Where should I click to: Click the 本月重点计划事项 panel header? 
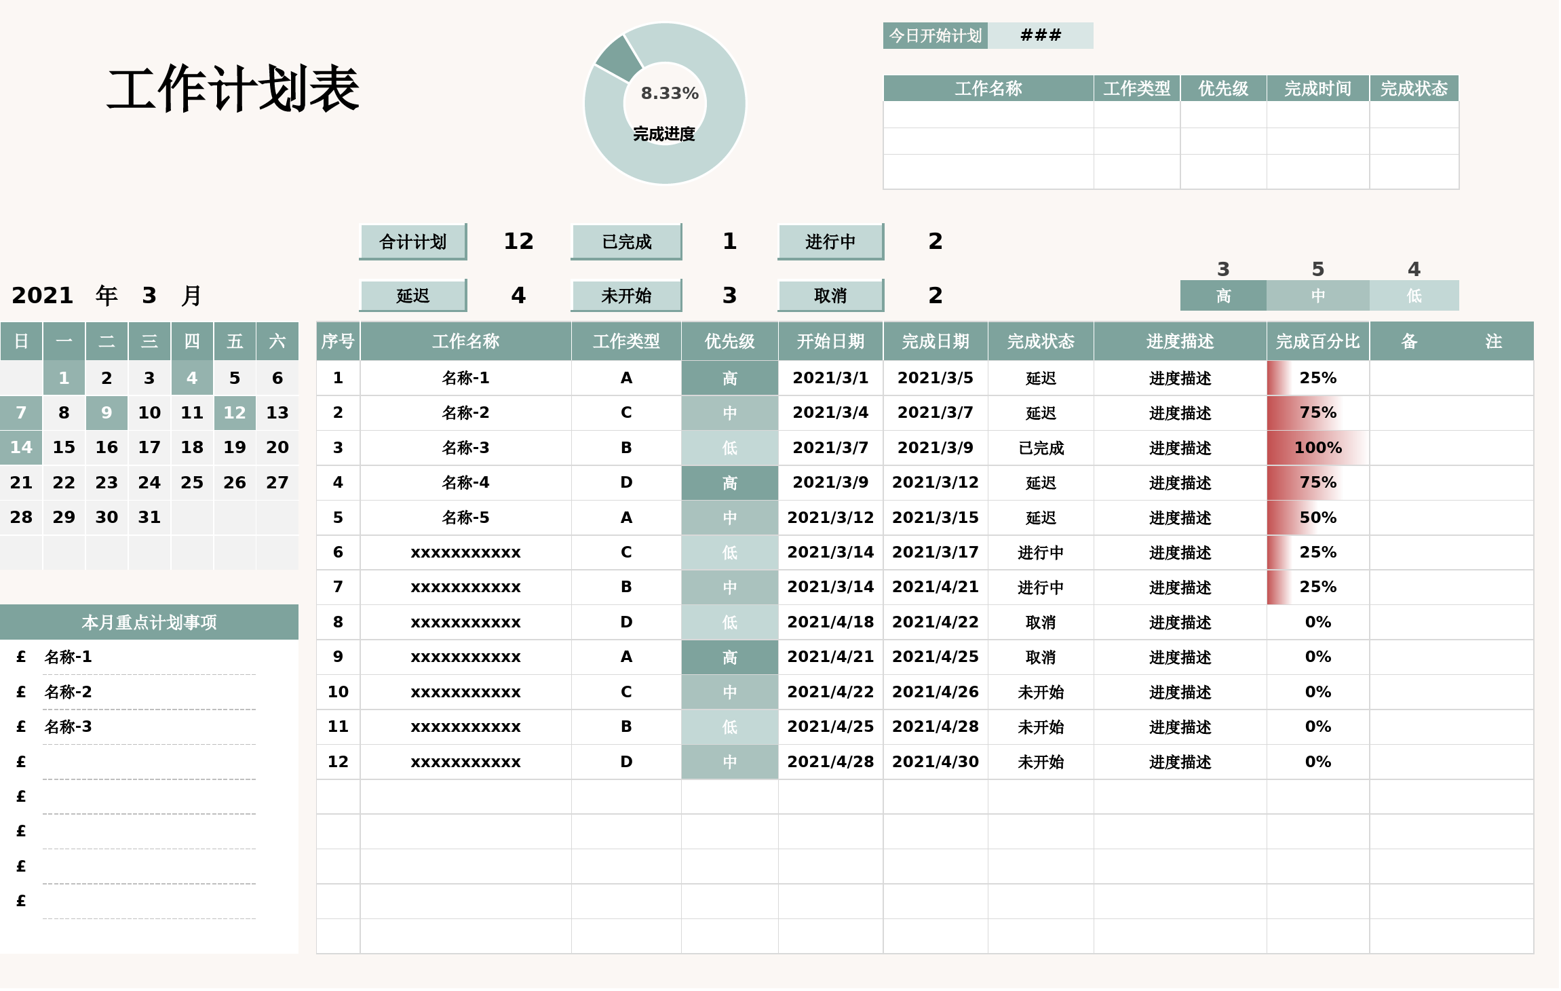click(x=149, y=622)
